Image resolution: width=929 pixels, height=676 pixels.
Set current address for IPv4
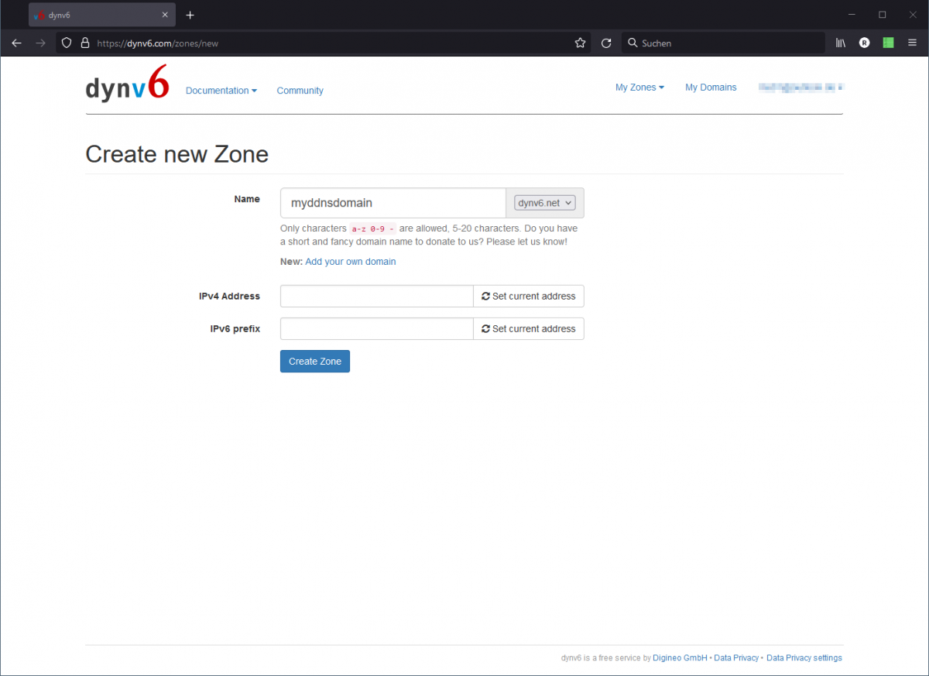coord(529,297)
